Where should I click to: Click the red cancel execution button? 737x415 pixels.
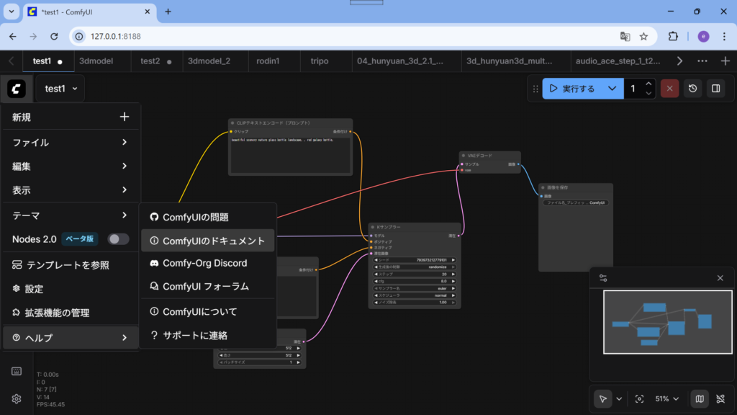click(670, 89)
